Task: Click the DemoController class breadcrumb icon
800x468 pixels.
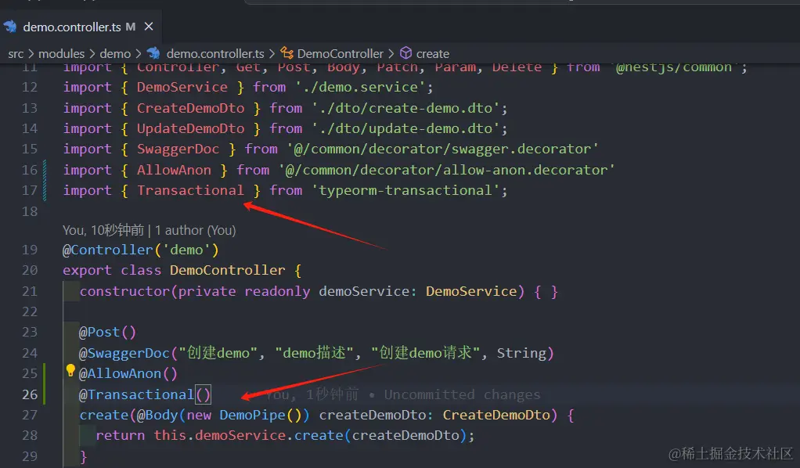Action: (286, 53)
